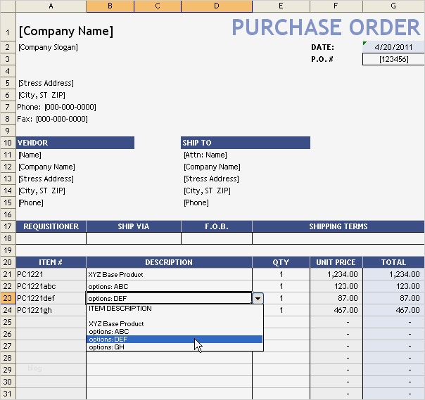
Task: Click the ITEM # column heading
Action: pos(51,262)
